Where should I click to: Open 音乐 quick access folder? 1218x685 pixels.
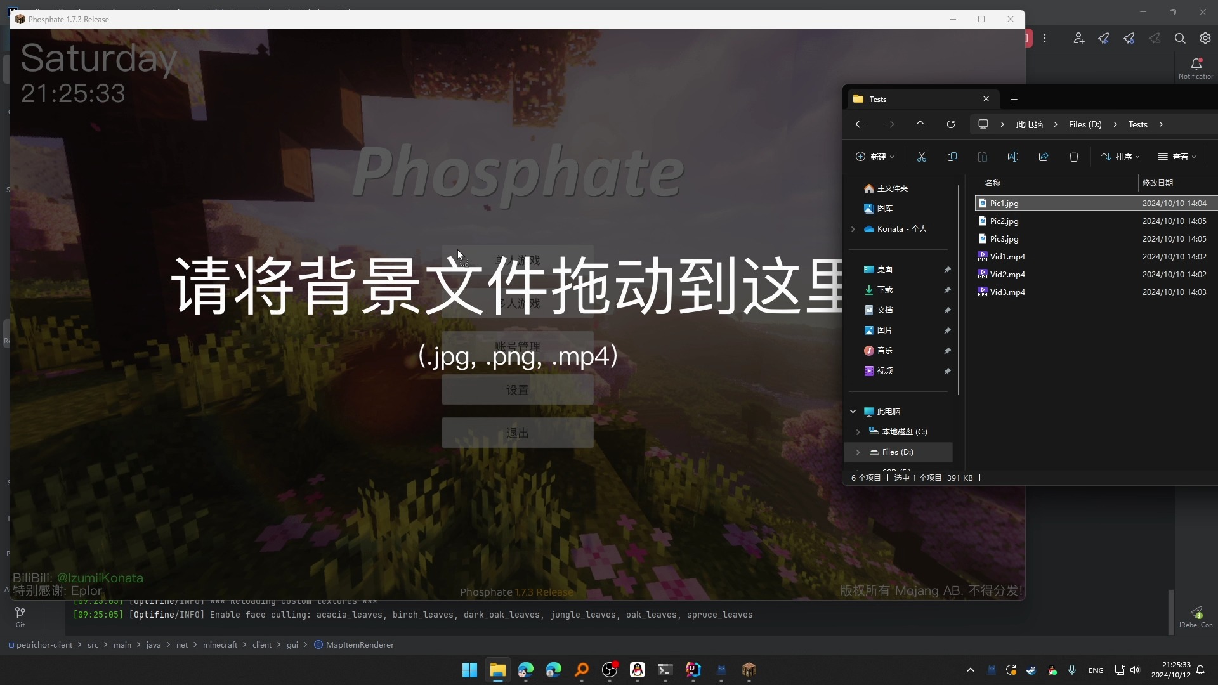[x=879, y=351]
